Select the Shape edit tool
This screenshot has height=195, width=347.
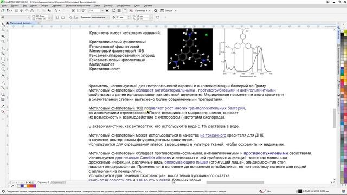(3, 30)
